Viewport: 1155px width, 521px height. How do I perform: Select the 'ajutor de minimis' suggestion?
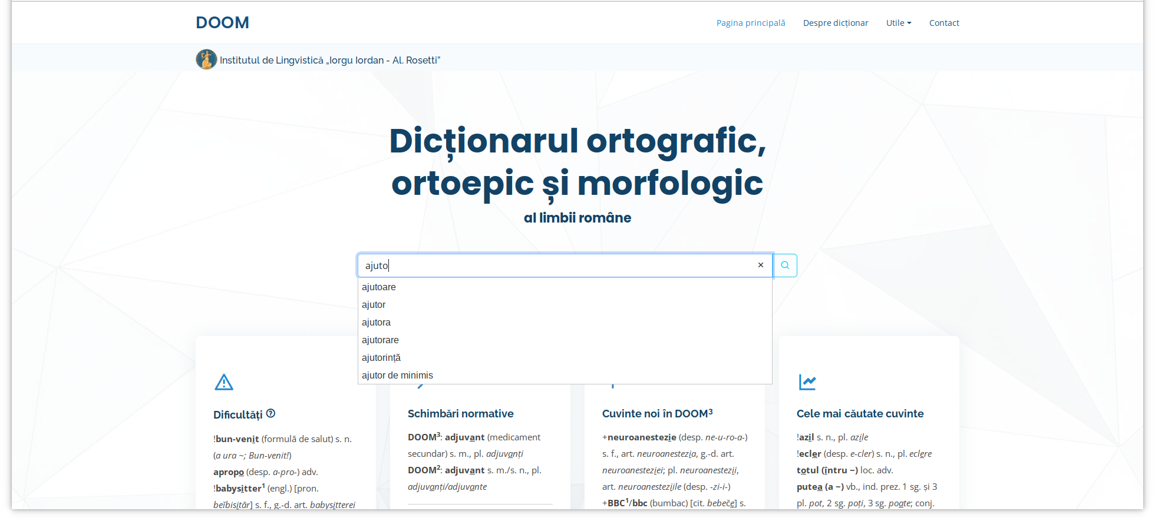(x=397, y=376)
